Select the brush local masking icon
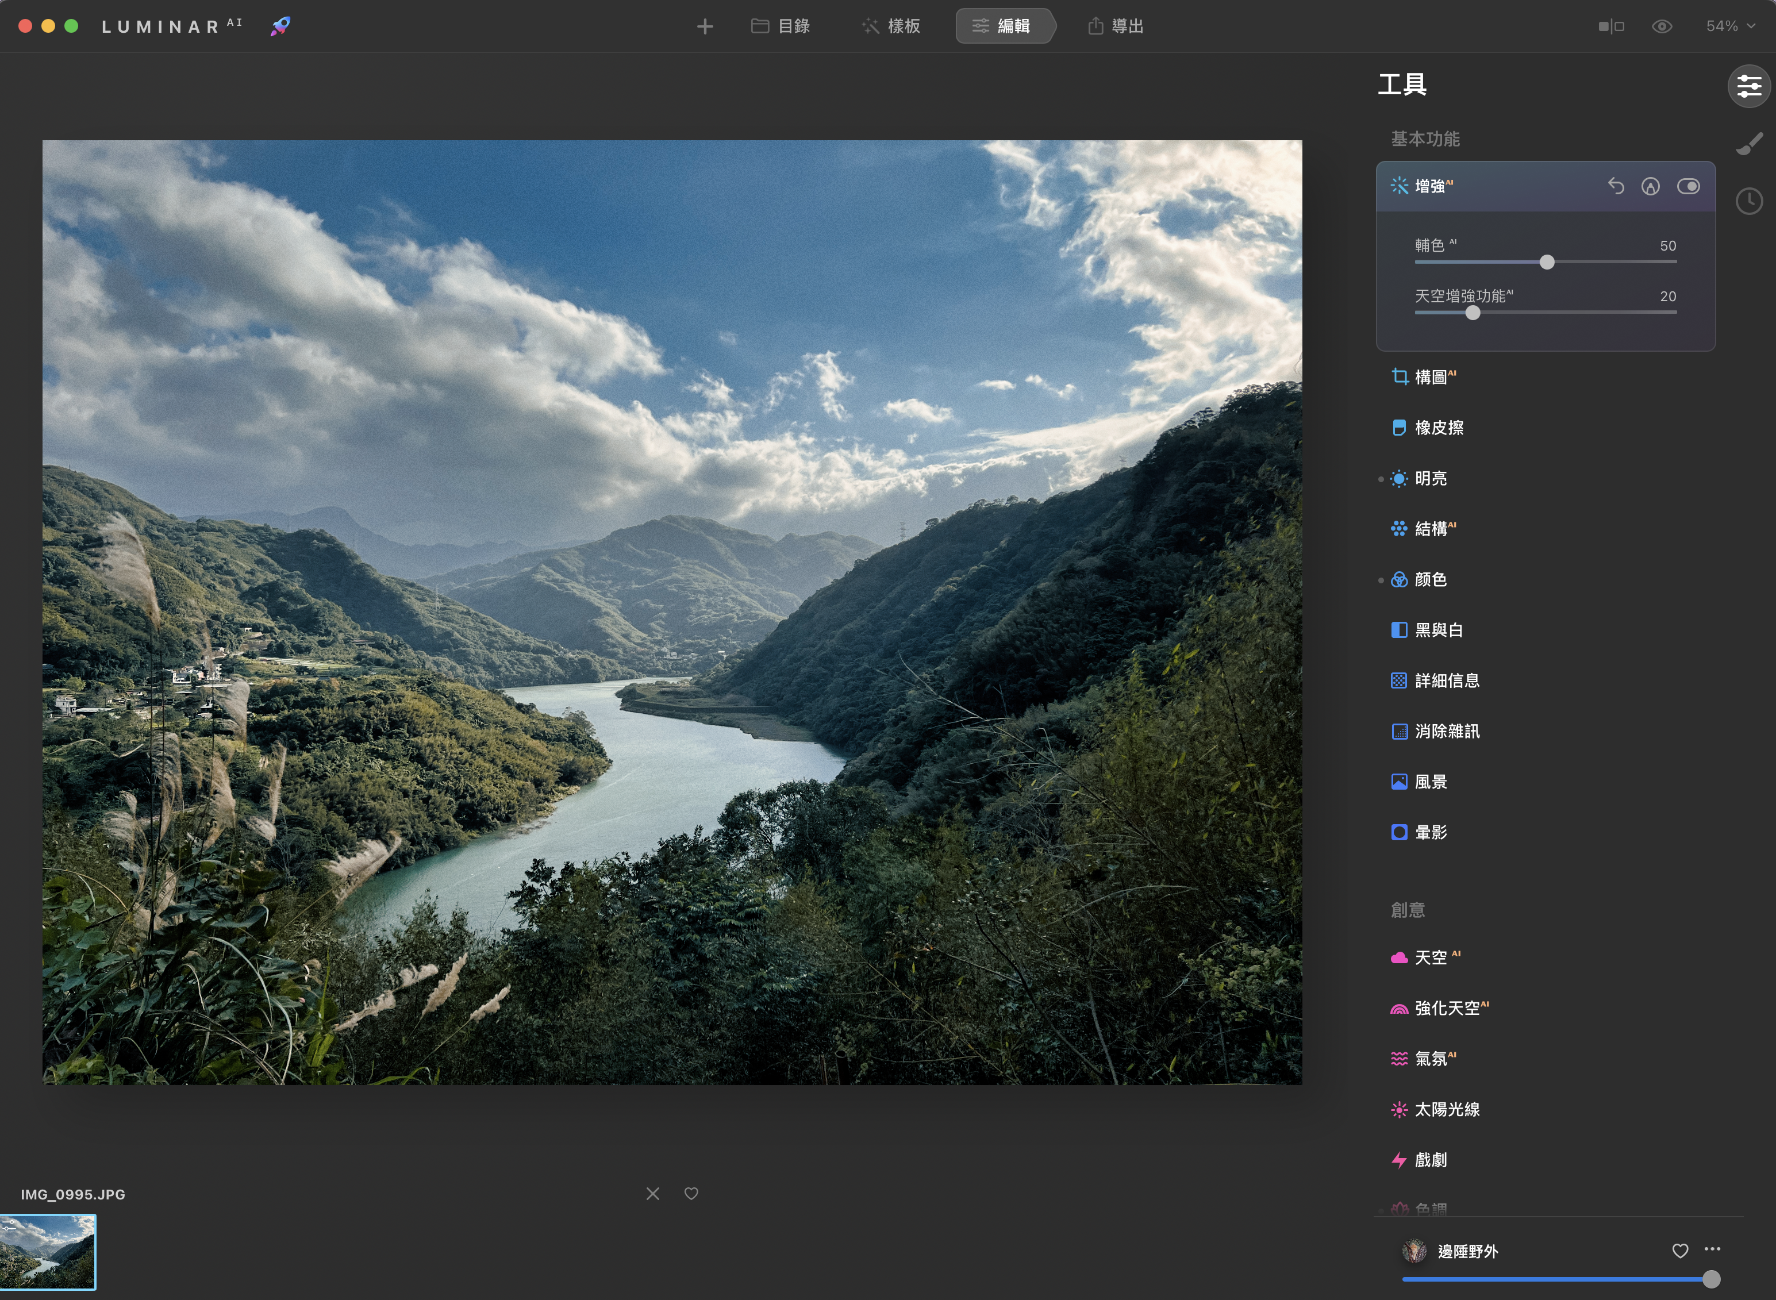Image resolution: width=1776 pixels, height=1300 pixels. [1748, 144]
